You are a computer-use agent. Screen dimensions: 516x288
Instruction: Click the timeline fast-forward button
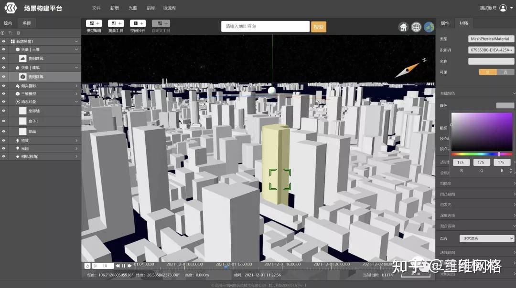click(x=129, y=266)
